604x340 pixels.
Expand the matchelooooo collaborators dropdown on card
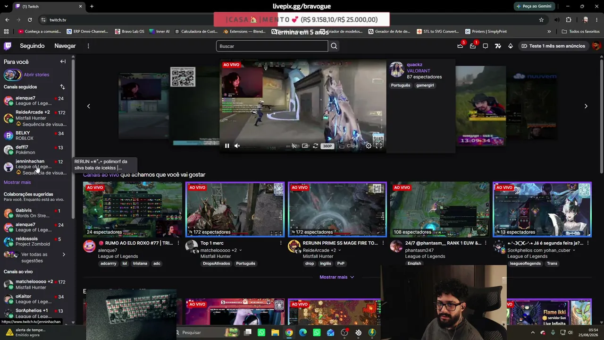pyautogui.click(x=240, y=250)
